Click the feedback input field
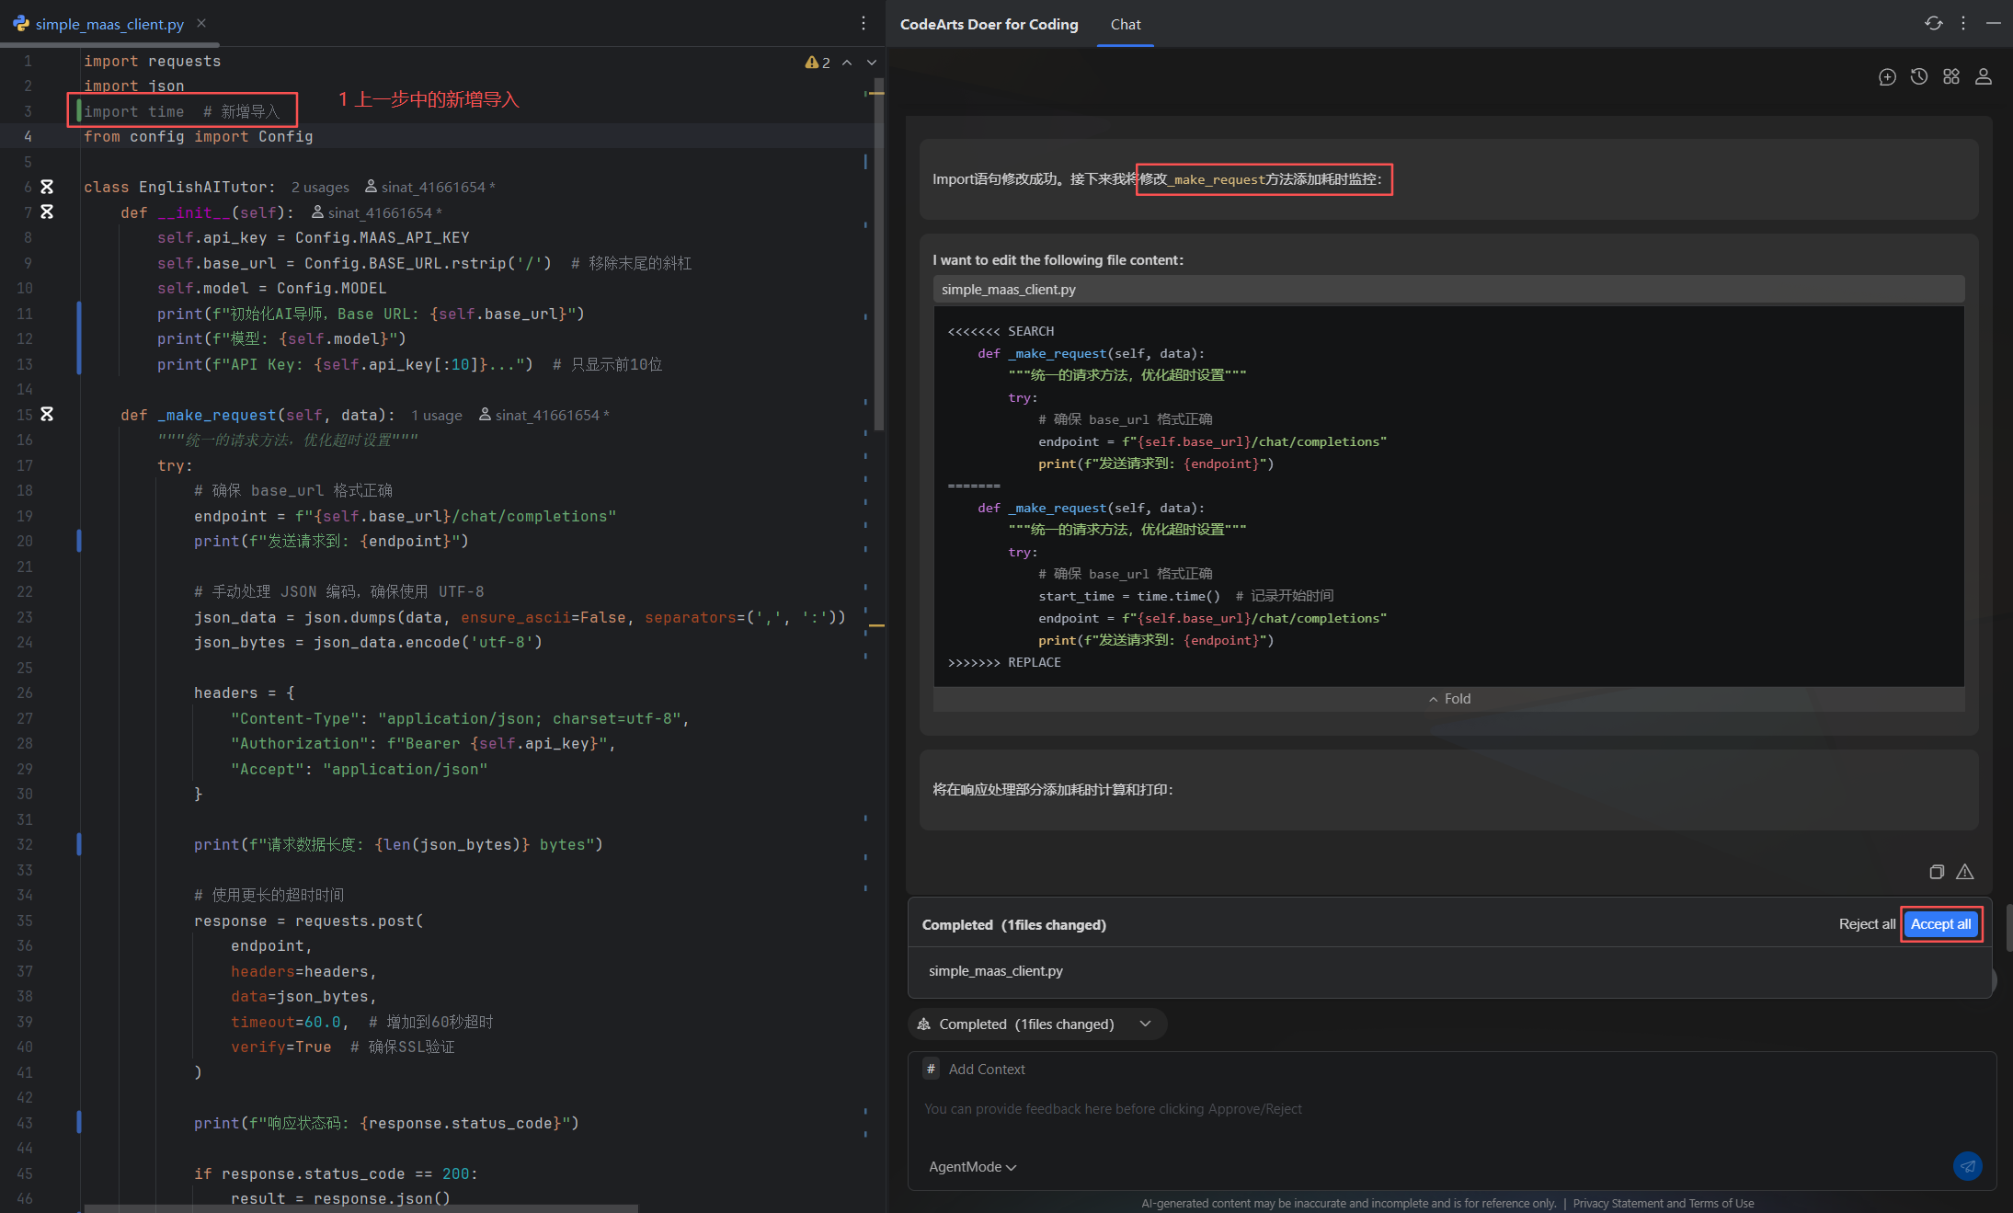 point(1379,1109)
